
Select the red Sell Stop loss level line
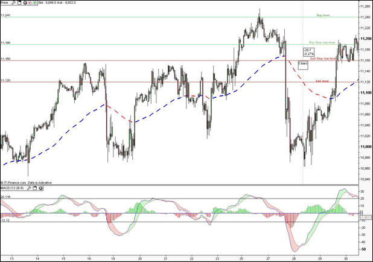(181, 60)
